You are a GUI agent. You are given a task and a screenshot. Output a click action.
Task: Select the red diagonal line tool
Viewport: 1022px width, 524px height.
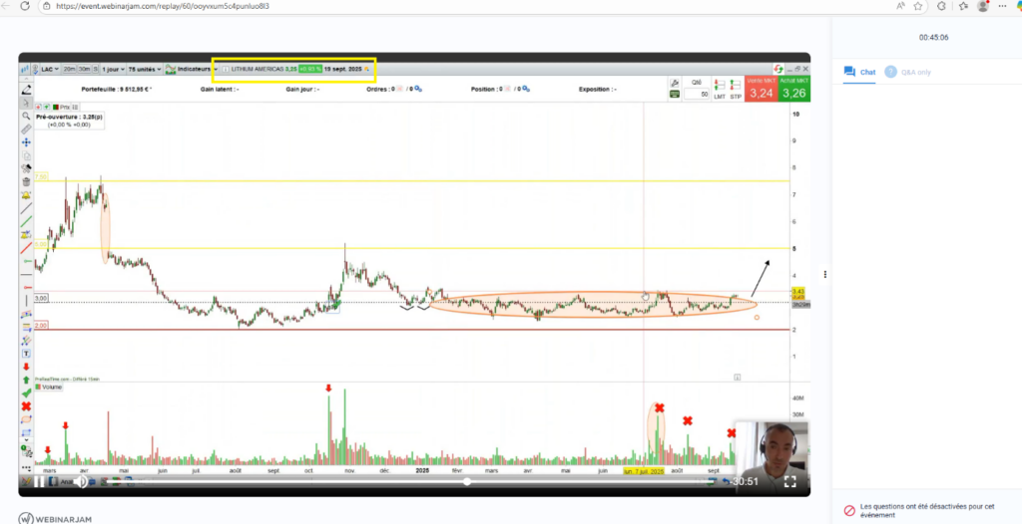click(26, 248)
